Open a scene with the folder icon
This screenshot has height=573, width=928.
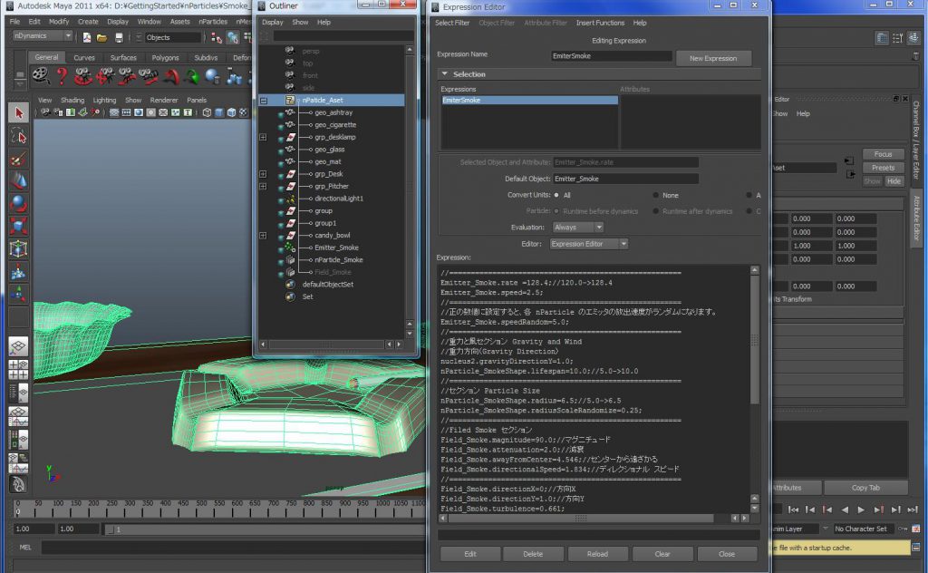101,37
